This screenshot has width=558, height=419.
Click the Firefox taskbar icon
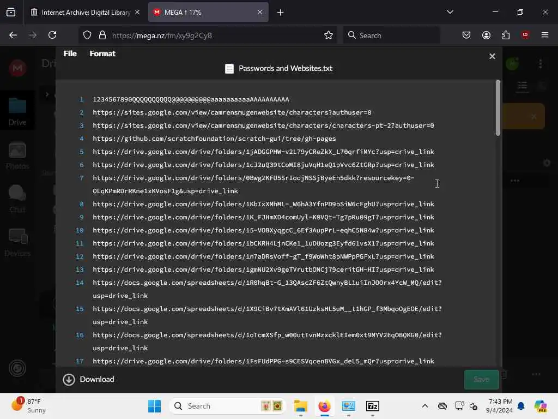click(324, 406)
